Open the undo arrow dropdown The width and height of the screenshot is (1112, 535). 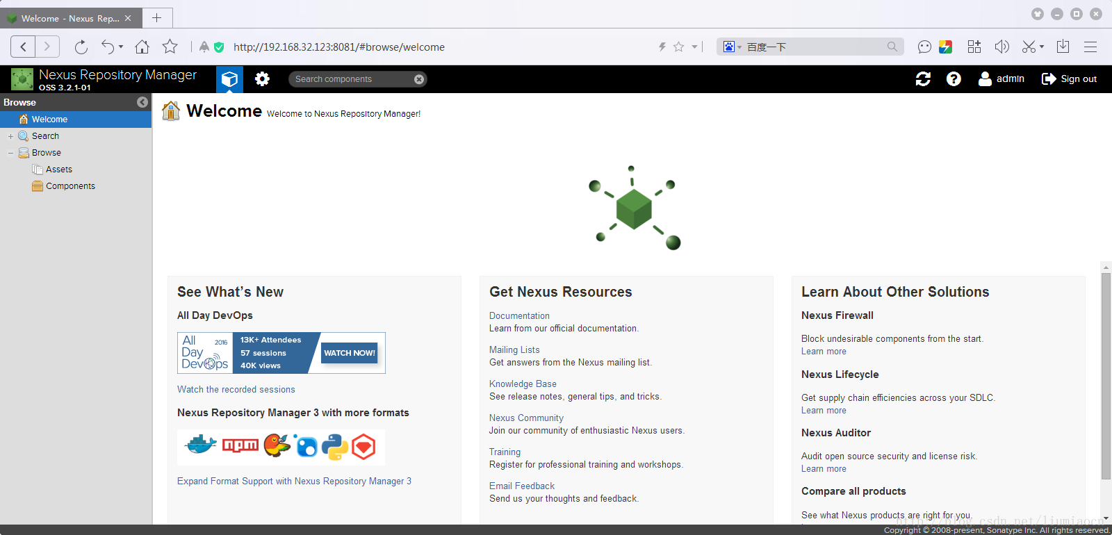121,47
